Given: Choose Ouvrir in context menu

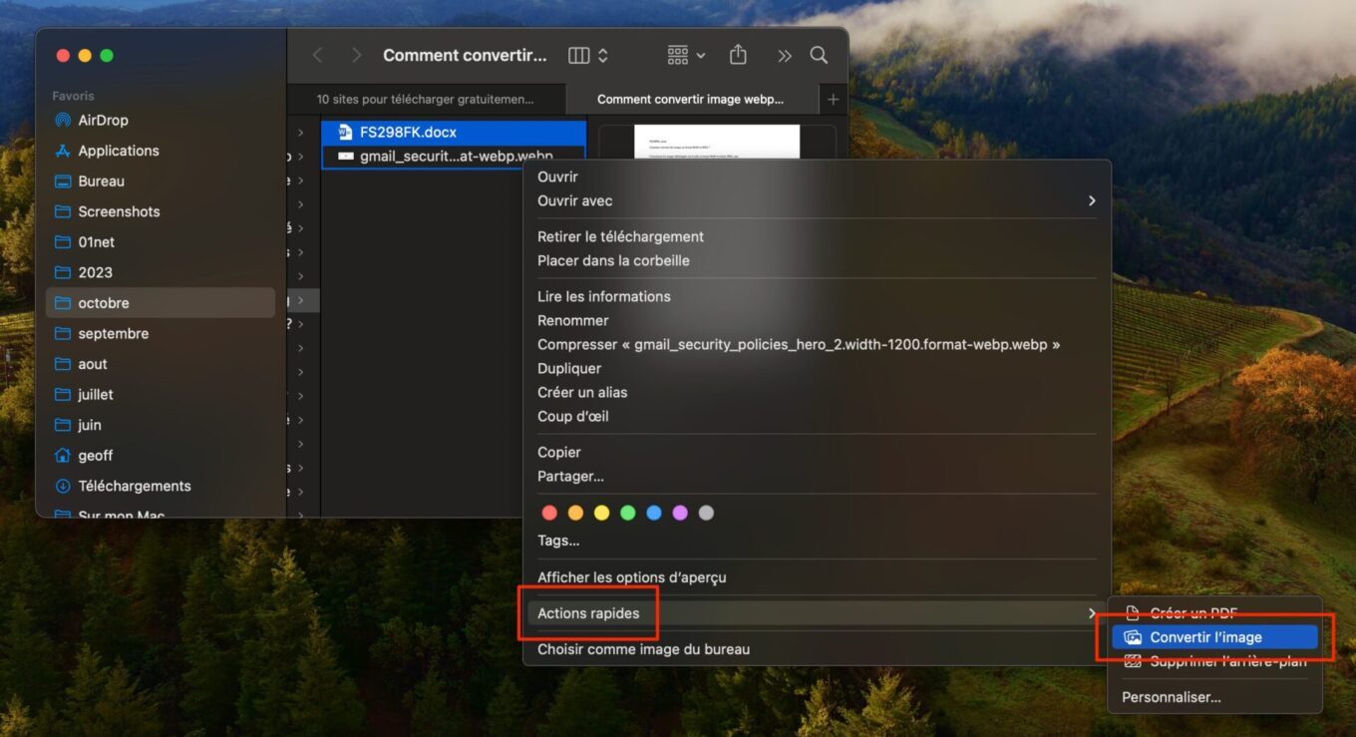Looking at the screenshot, I should point(557,177).
